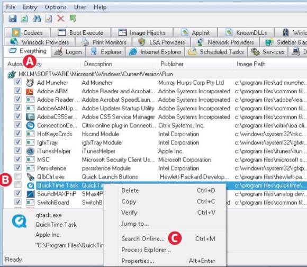Click the ConnectionCe Citrix icon
Image resolution: width=307 pixels, height=267 pixels.
point(30,126)
